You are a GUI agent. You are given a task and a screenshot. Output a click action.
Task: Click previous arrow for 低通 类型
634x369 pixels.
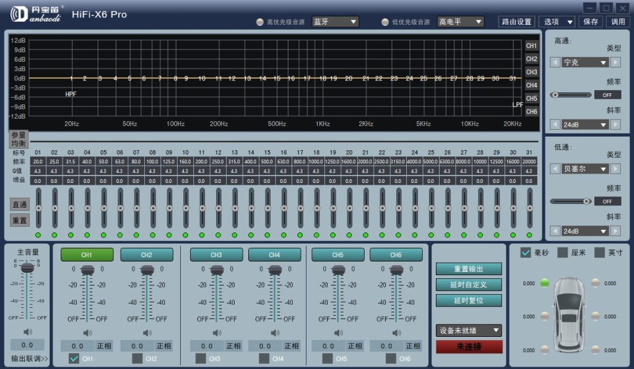555,168
